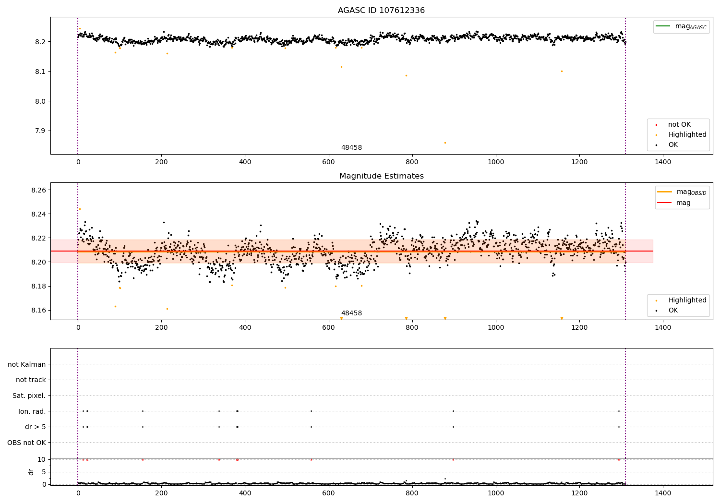Click the 8.24 y-axis tick label
This screenshot has height=504, width=720.
[38, 214]
